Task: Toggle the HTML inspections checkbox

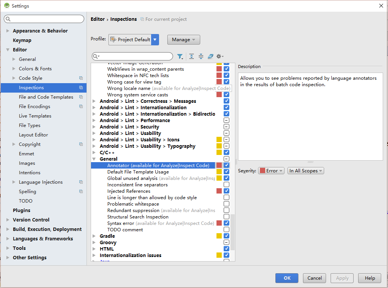Action: click(226, 249)
